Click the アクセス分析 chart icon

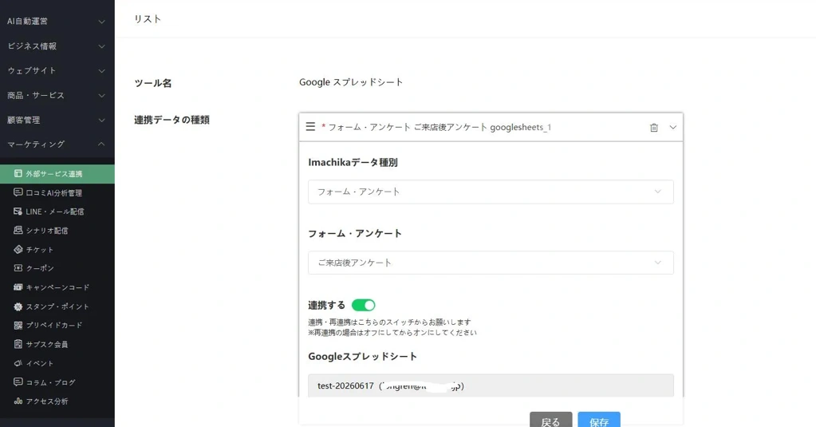tap(18, 401)
